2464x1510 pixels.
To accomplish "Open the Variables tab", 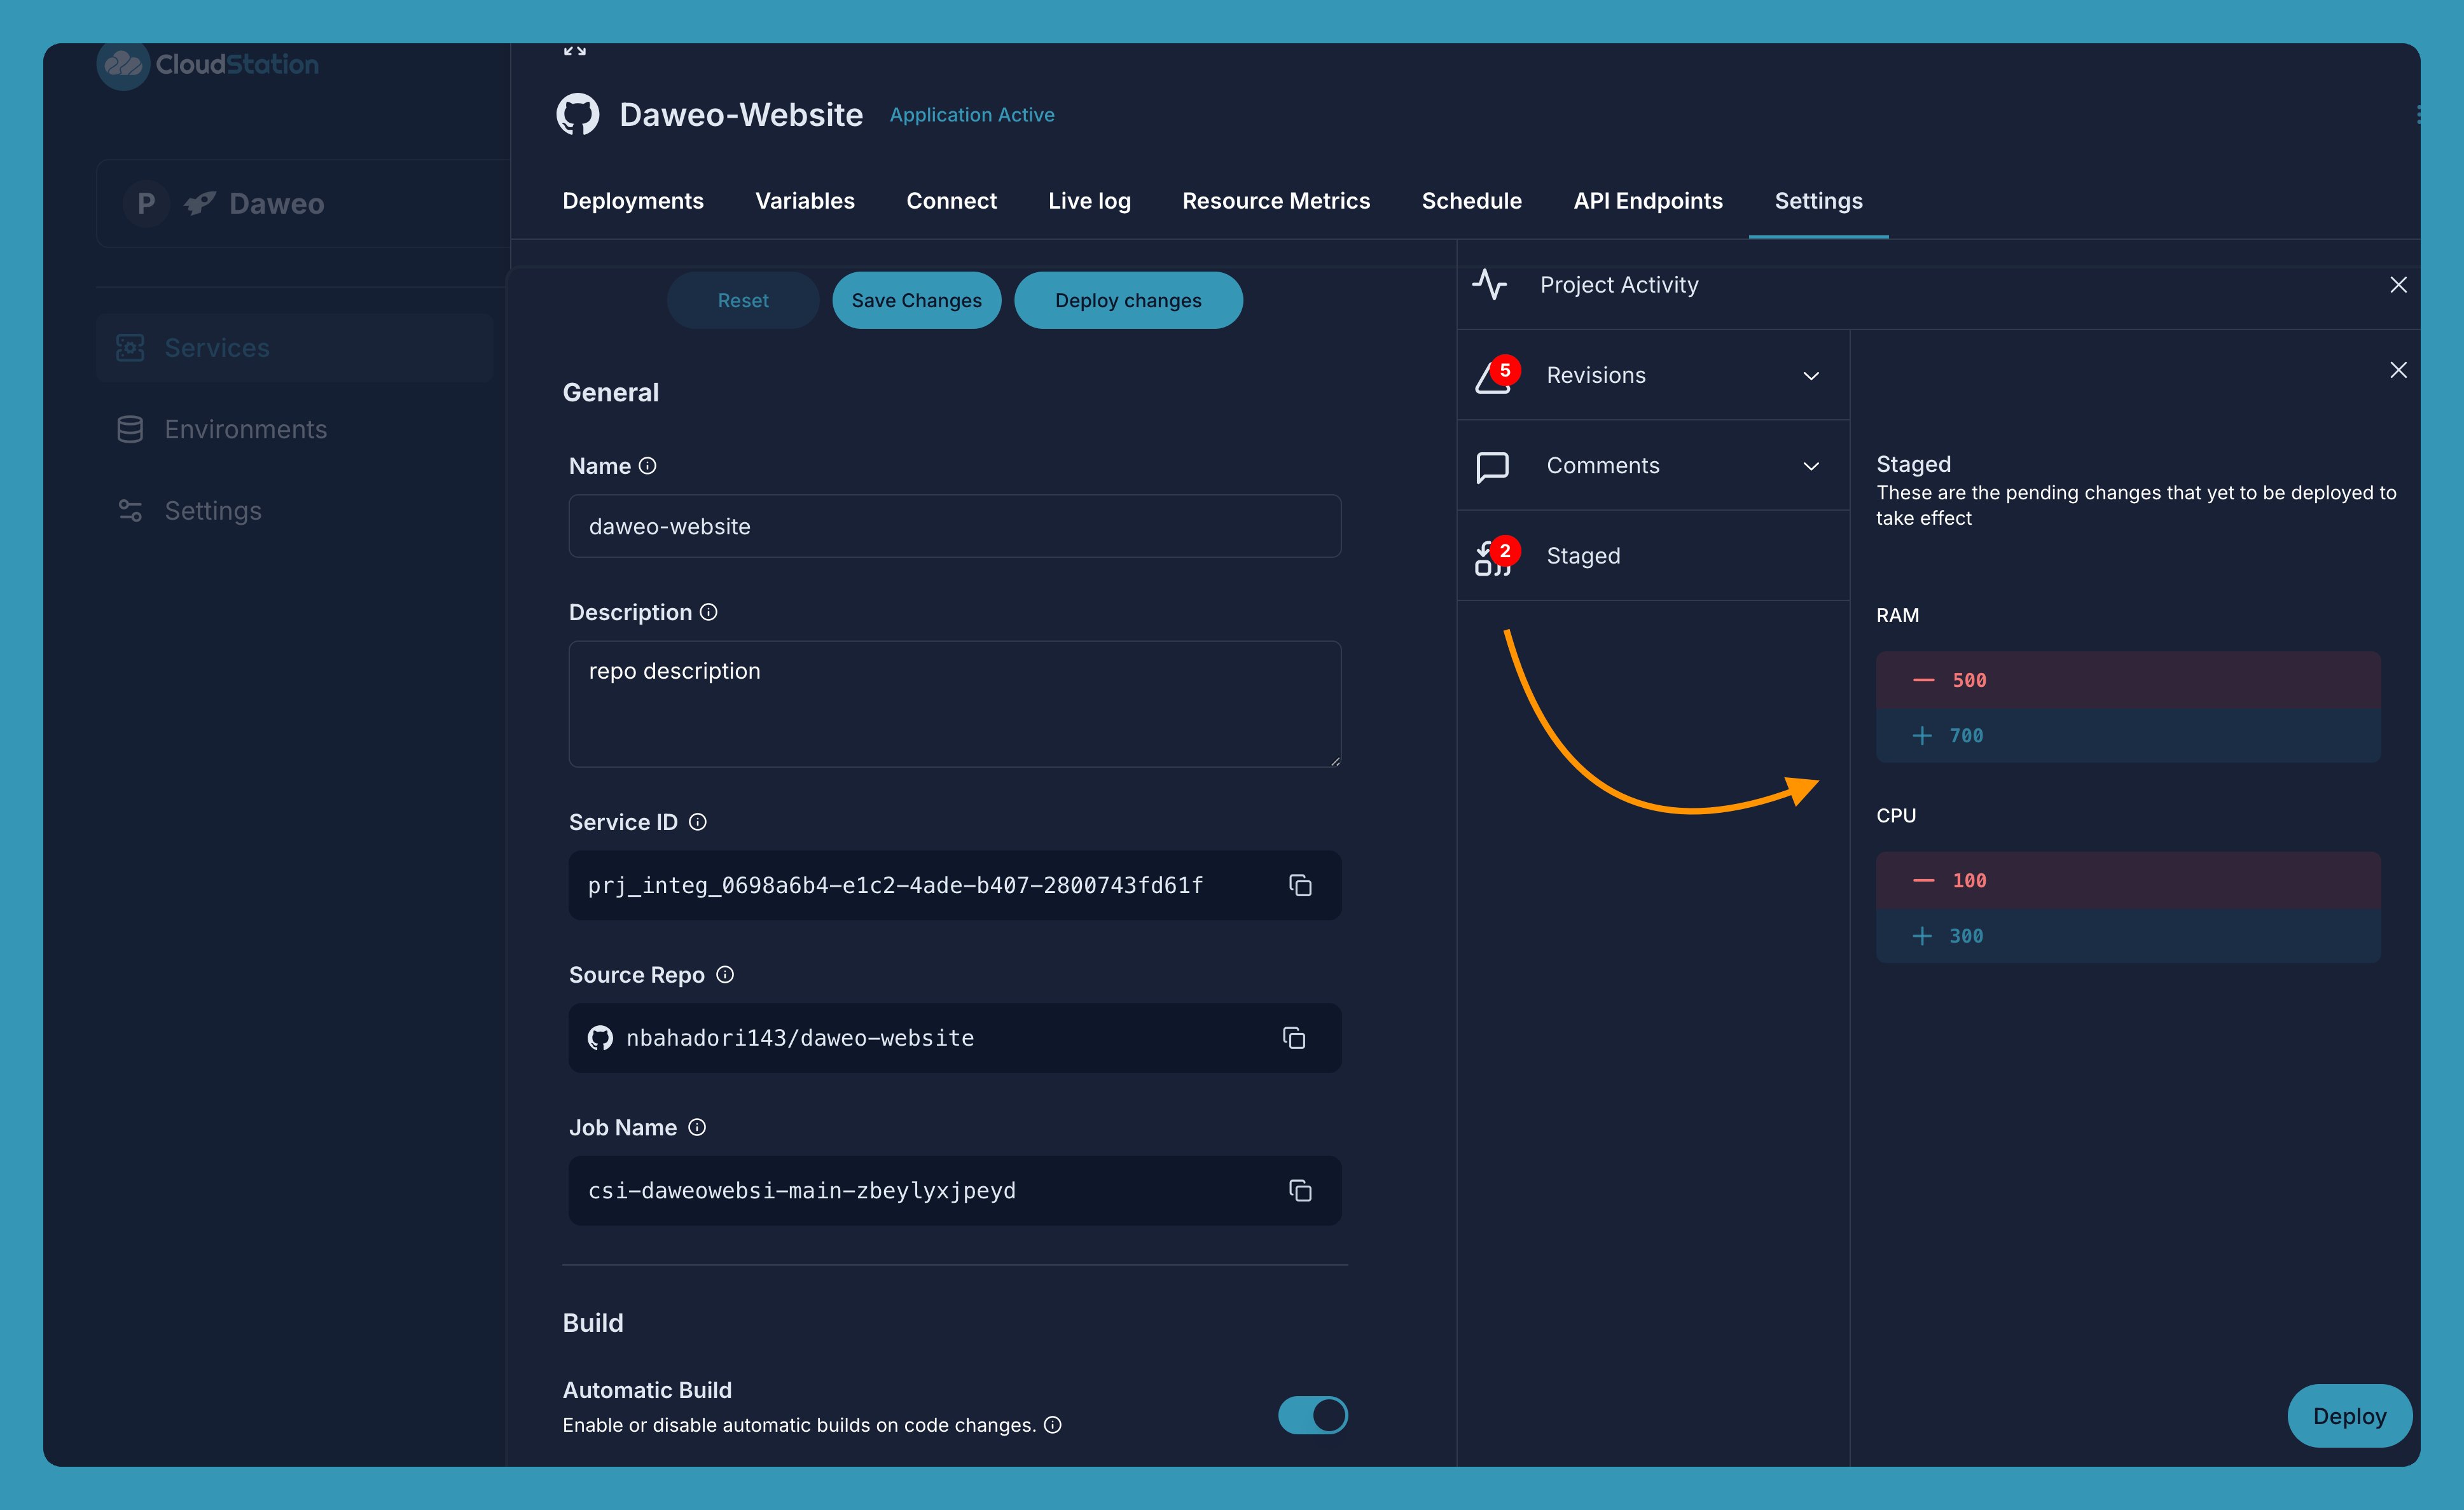I will pos(805,201).
